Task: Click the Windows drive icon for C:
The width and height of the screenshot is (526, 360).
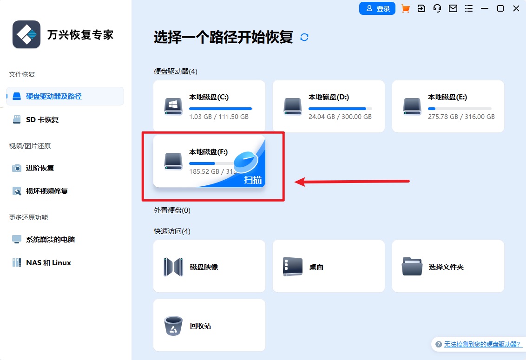Action: pyautogui.click(x=173, y=106)
